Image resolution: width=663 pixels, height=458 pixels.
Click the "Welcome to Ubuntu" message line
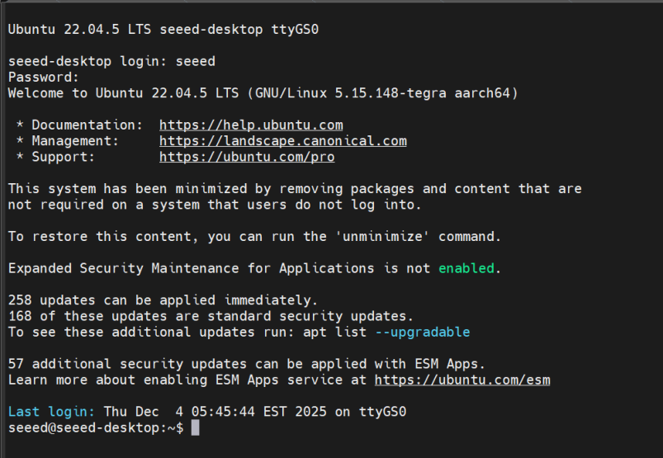tap(263, 93)
